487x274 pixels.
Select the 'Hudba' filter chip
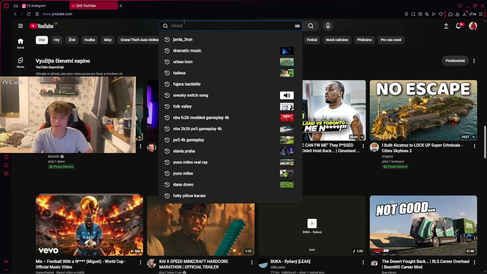(x=90, y=40)
